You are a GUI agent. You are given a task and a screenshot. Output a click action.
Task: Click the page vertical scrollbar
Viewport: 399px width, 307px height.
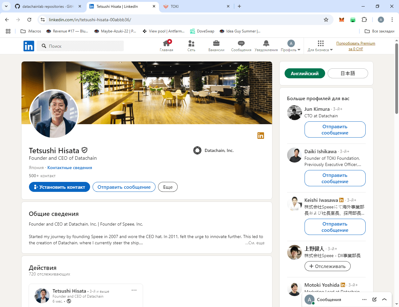pos(397,79)
